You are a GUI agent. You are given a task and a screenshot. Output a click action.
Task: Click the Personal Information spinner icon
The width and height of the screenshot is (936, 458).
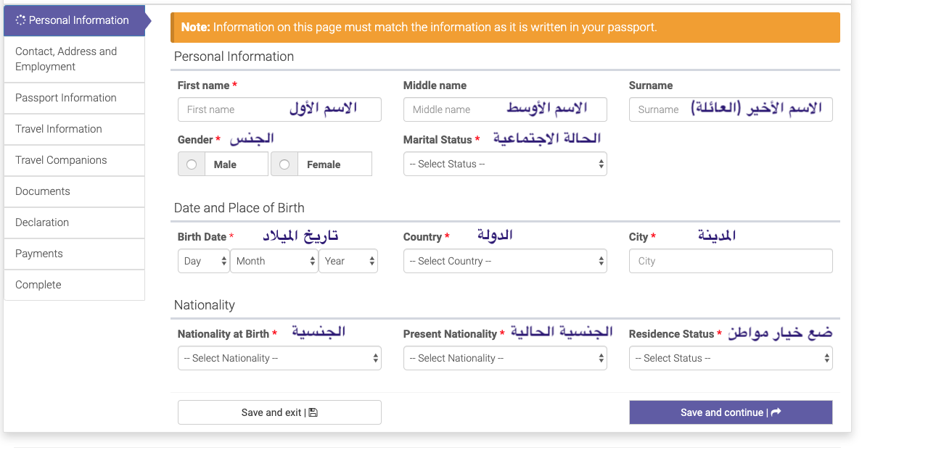(x=20, y=20)
